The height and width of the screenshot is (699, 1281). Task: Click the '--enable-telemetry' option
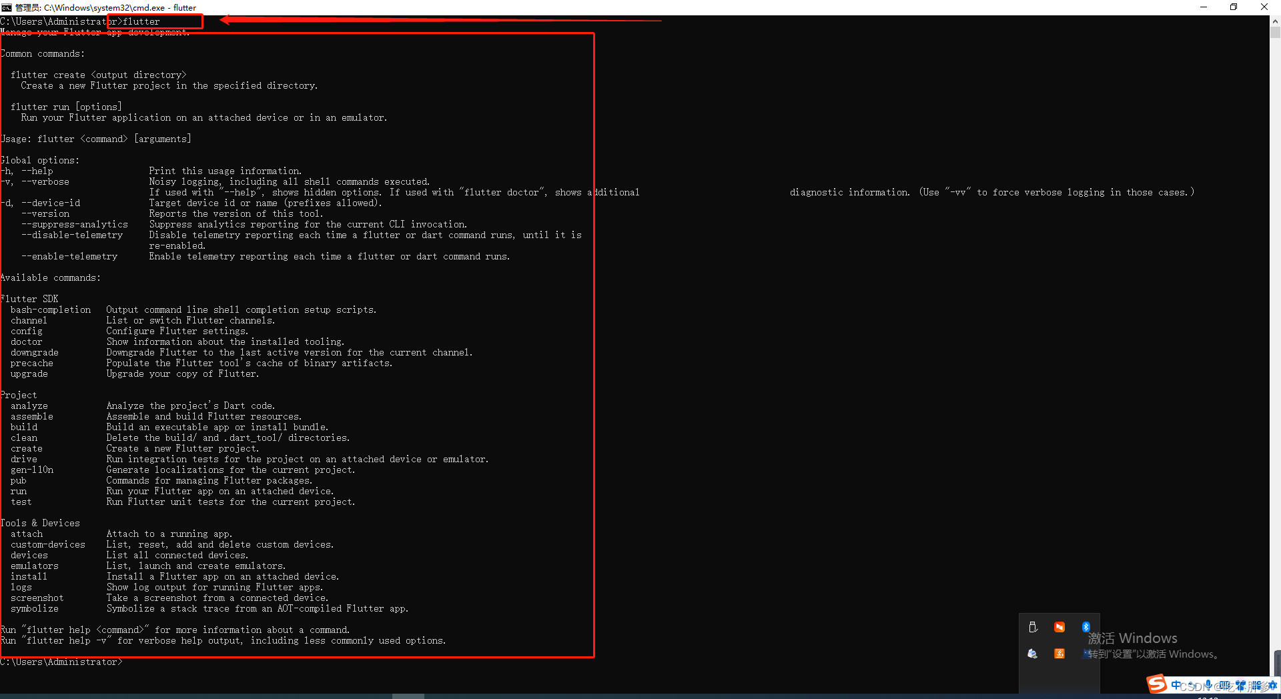click(69, 256)
